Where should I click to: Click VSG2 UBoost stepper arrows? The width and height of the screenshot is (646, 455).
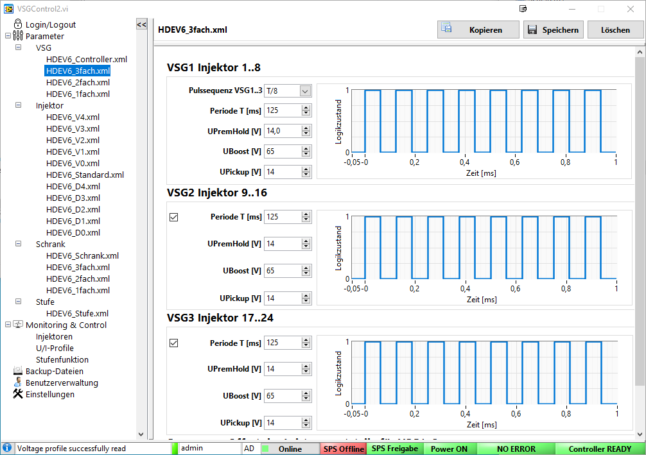click(x=306, y=271)
